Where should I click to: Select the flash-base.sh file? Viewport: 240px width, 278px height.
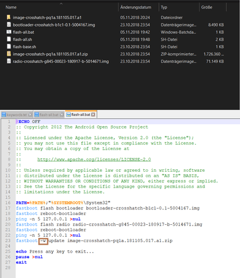pyautogui.click(x=24, y=47)
